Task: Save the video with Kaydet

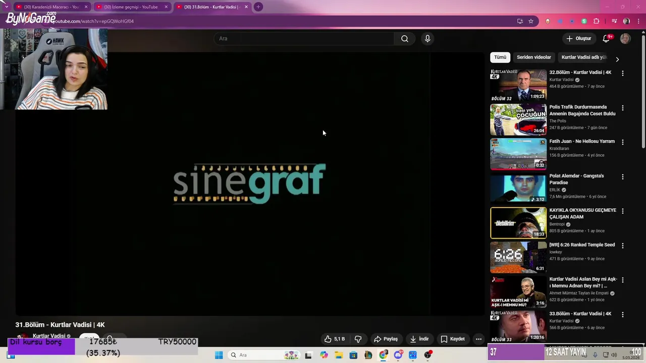Action: (453, 339)
